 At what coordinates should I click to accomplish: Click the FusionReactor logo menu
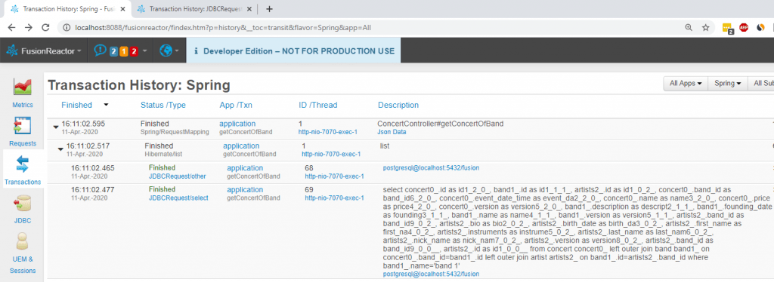[x=44, y=51]
